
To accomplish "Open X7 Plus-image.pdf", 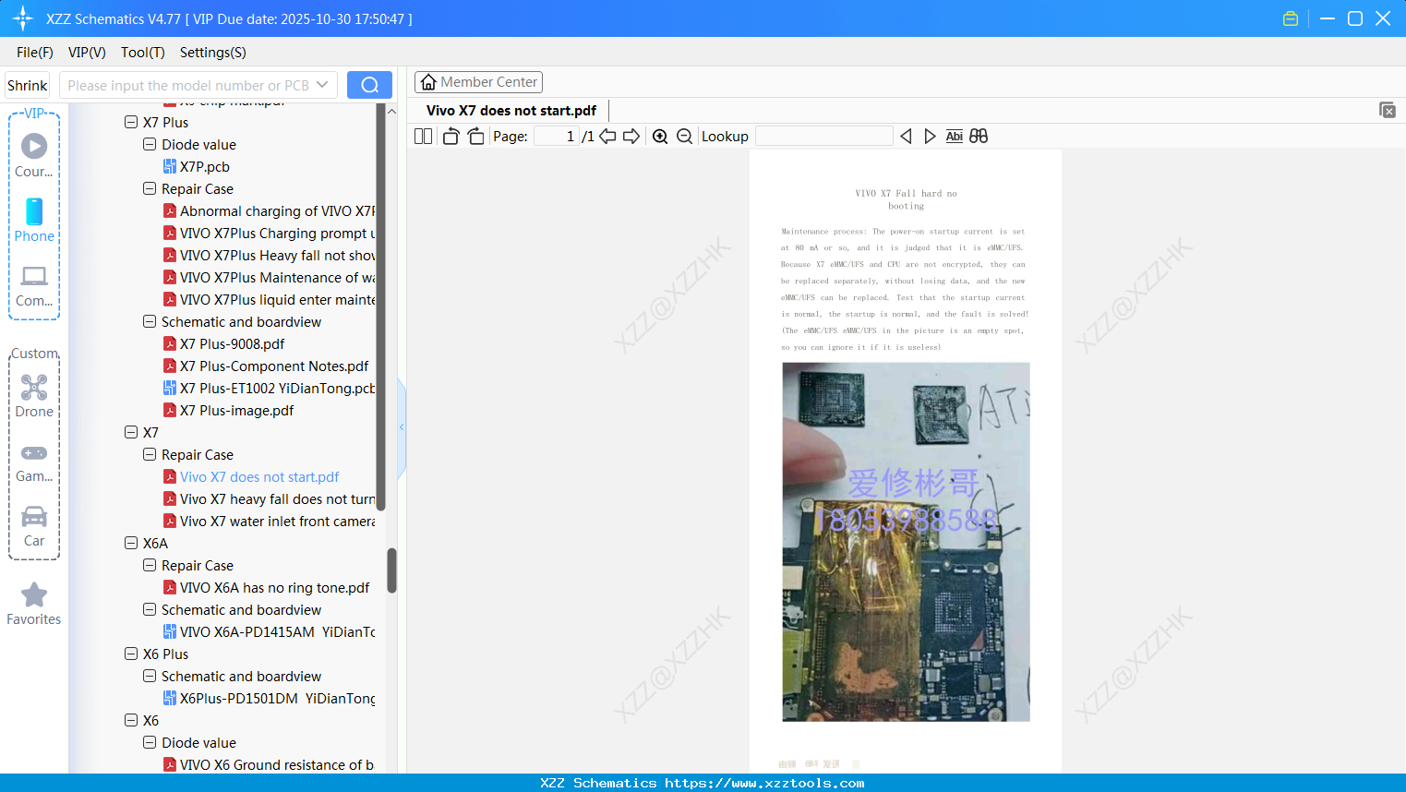I will click(x=237, y=411).
